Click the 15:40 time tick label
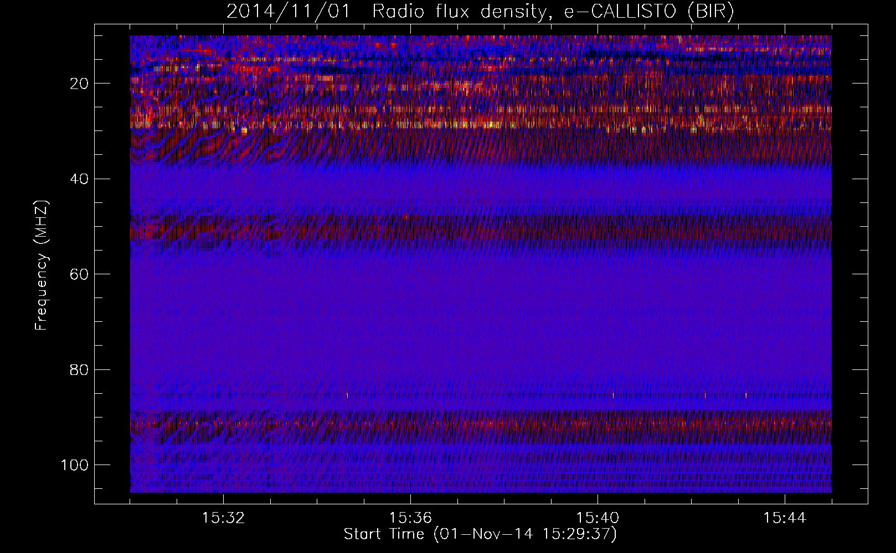The width and height of the screenshot is (896, 553). (x=598, y=518)
